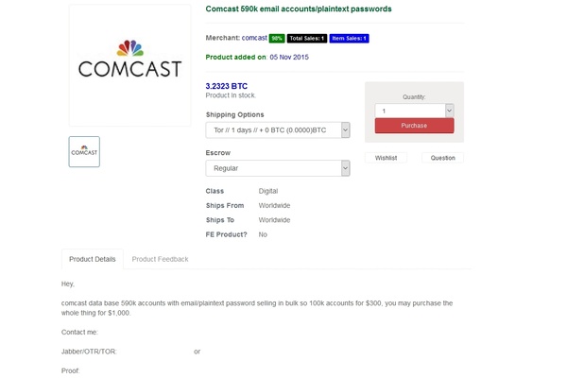Screen dimensions: 567x378
Task: Click the small Comcast thumbnail image
Action: pos(84,151)
